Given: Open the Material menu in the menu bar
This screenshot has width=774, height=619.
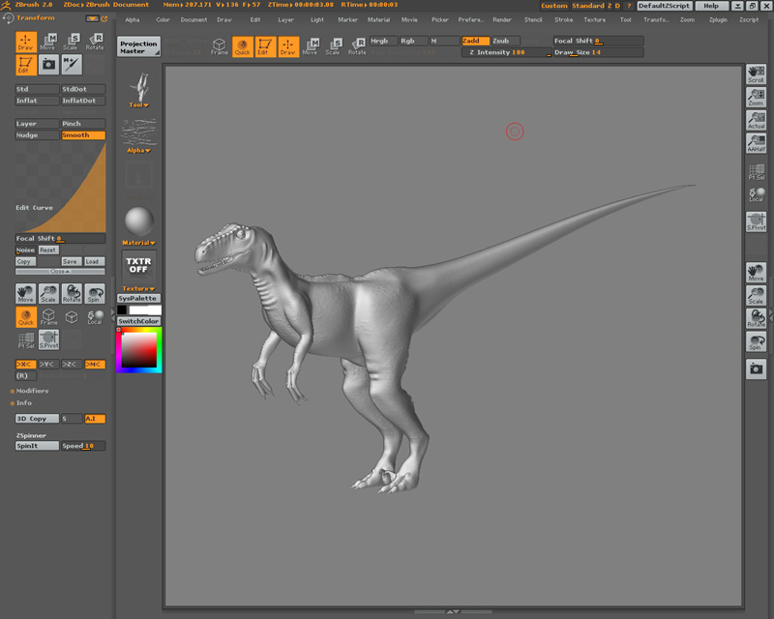Looking at the screenshot, I should point(378,19).
